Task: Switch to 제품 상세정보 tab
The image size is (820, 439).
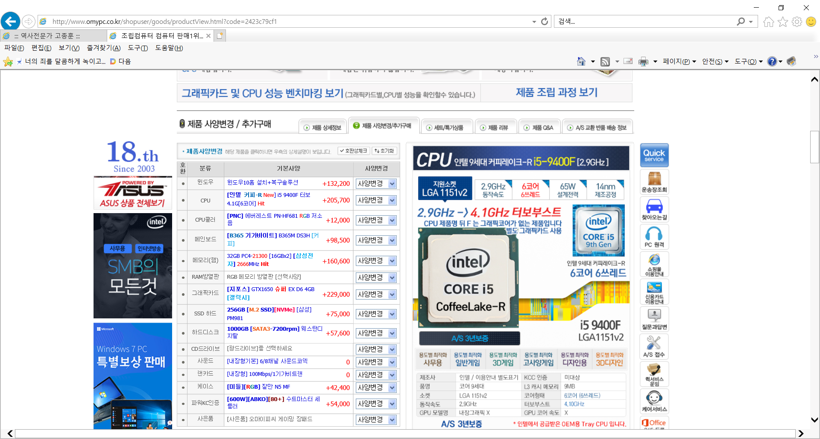Action: [322, 127]
